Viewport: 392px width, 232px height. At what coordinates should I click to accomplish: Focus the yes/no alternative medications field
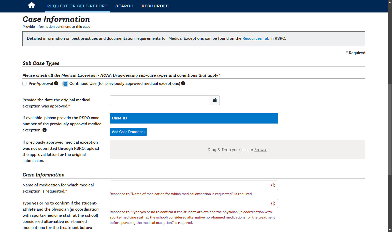194,203
